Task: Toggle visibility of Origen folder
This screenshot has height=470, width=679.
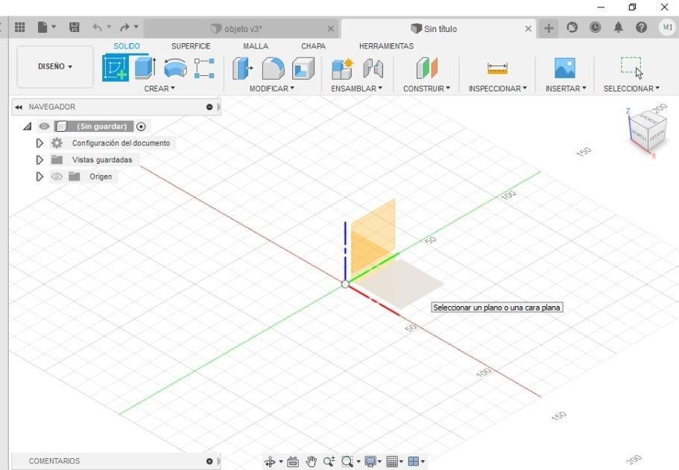Action: [x=57, y=177]
